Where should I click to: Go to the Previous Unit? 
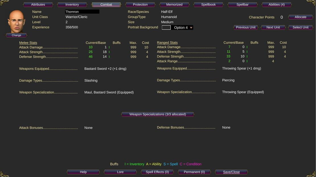245,27
